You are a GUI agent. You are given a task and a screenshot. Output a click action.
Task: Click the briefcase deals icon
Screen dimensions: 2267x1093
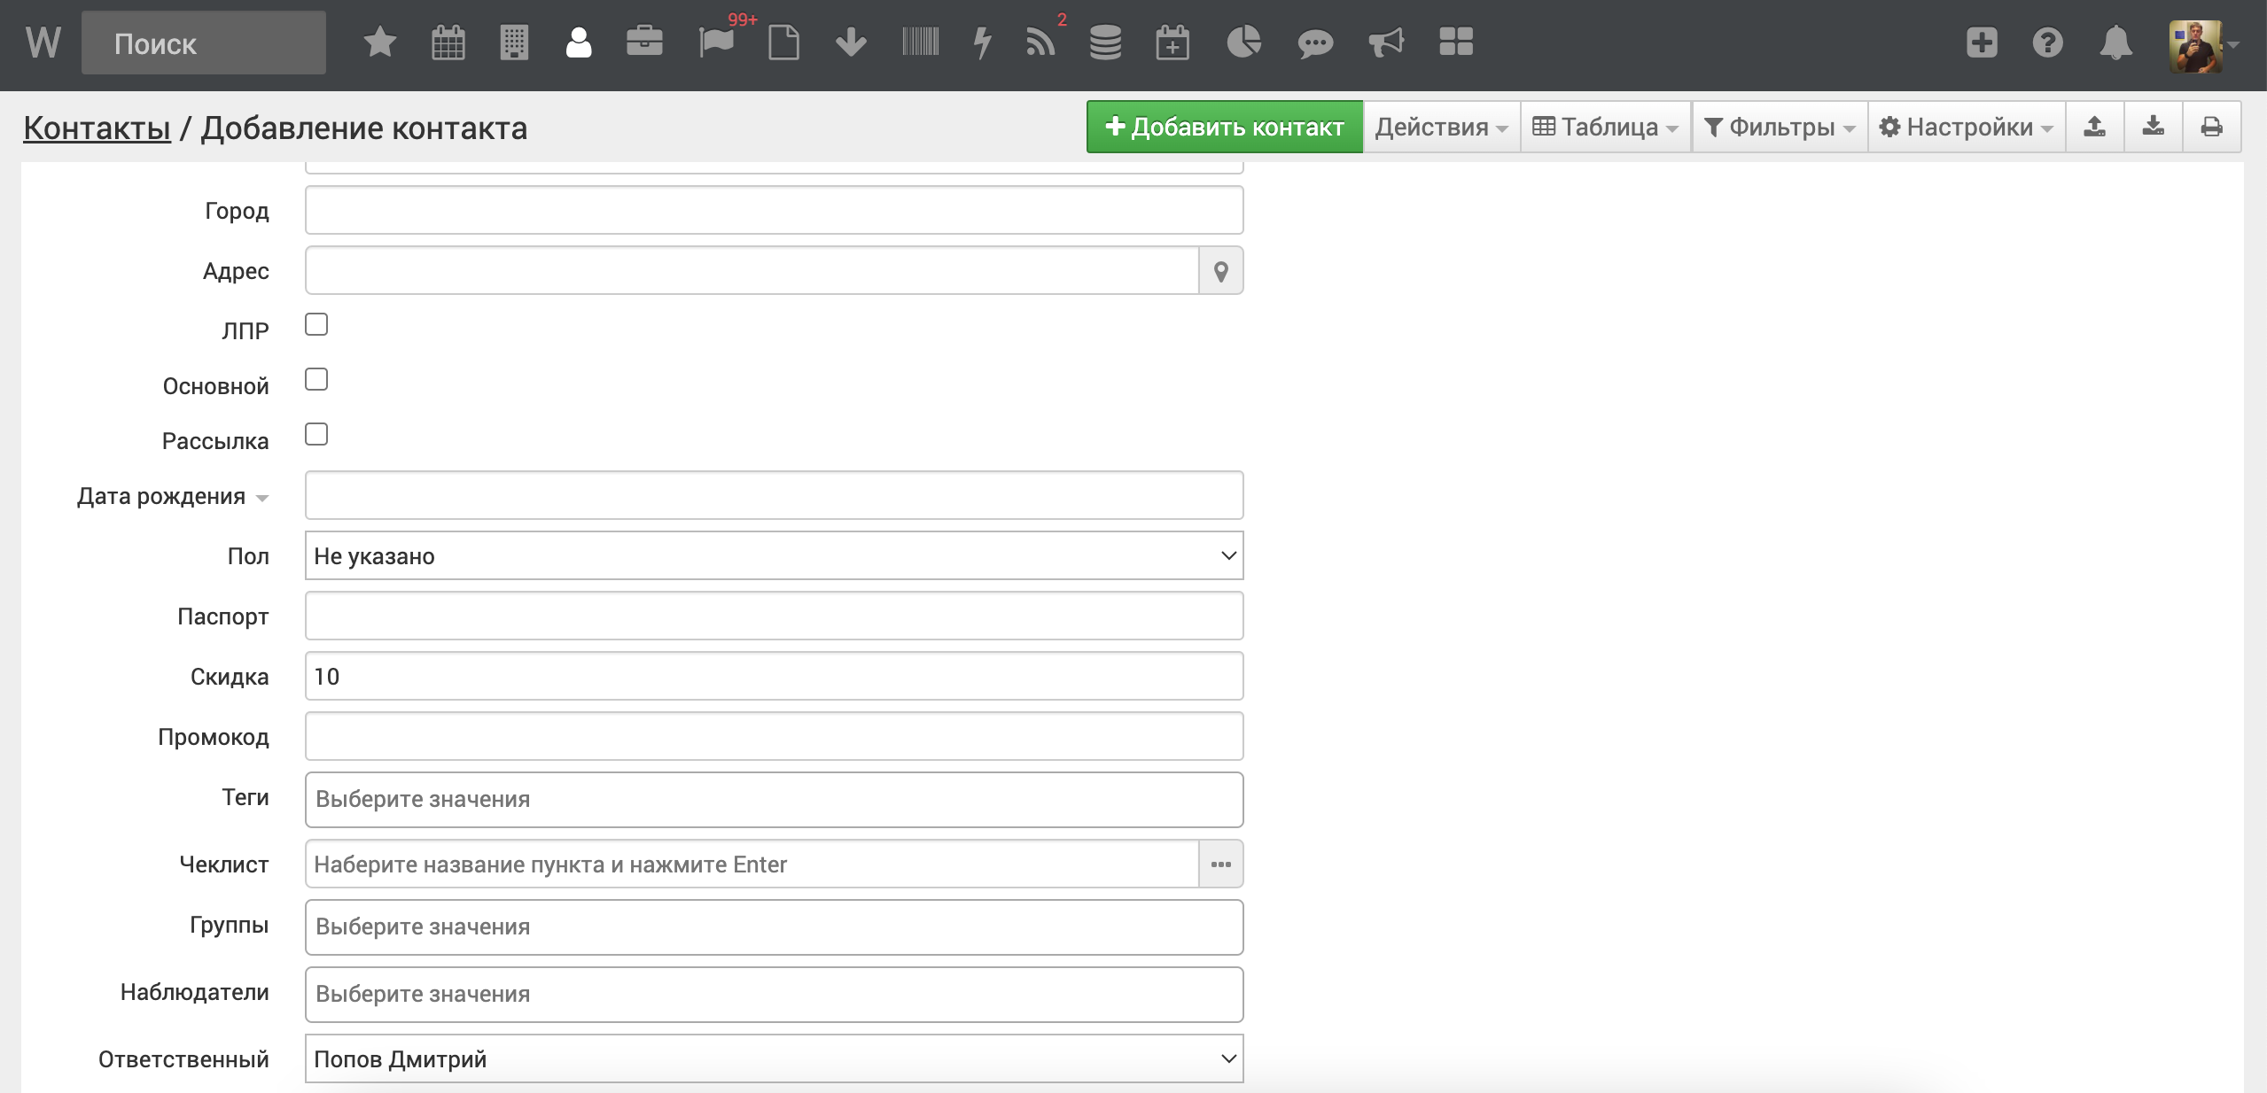(x=644, y=43)
